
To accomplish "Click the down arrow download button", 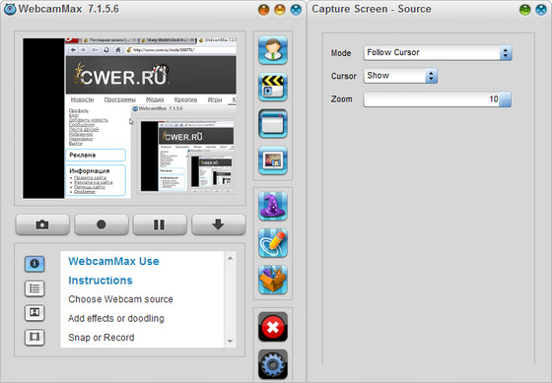I will pos(218,224).
